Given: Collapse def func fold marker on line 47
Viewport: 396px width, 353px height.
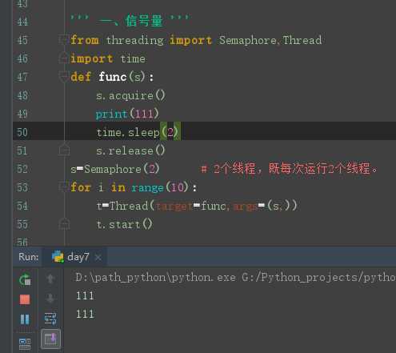Looking at the screenshot, I should click(63, 77).
